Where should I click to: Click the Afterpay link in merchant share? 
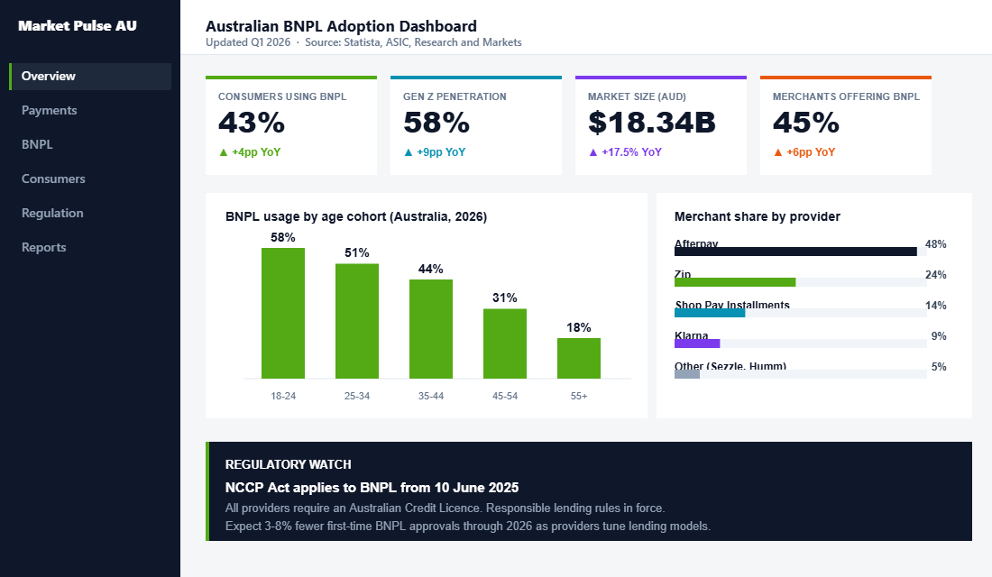695,243
